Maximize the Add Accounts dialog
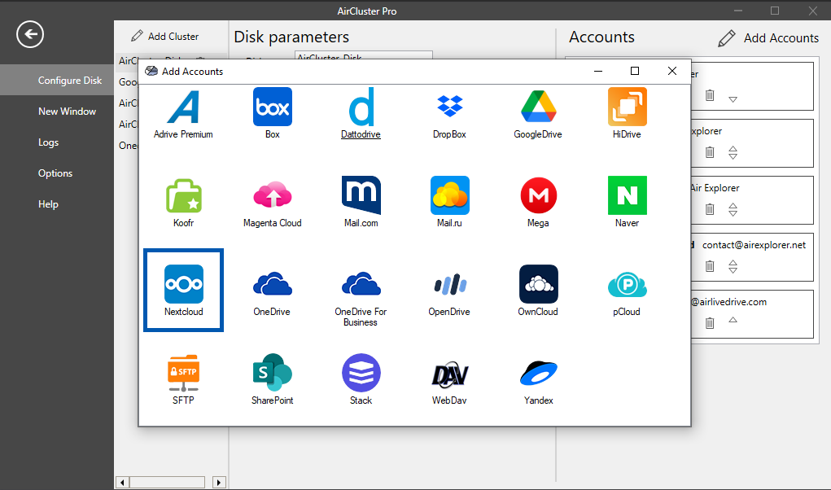 pos(635,71)
